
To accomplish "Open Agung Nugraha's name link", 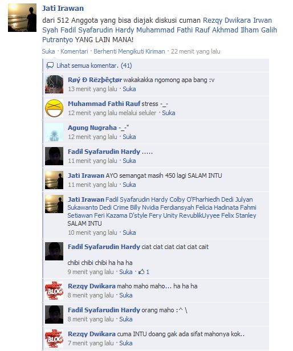I will pyautogui.click(x=92, y=128).
